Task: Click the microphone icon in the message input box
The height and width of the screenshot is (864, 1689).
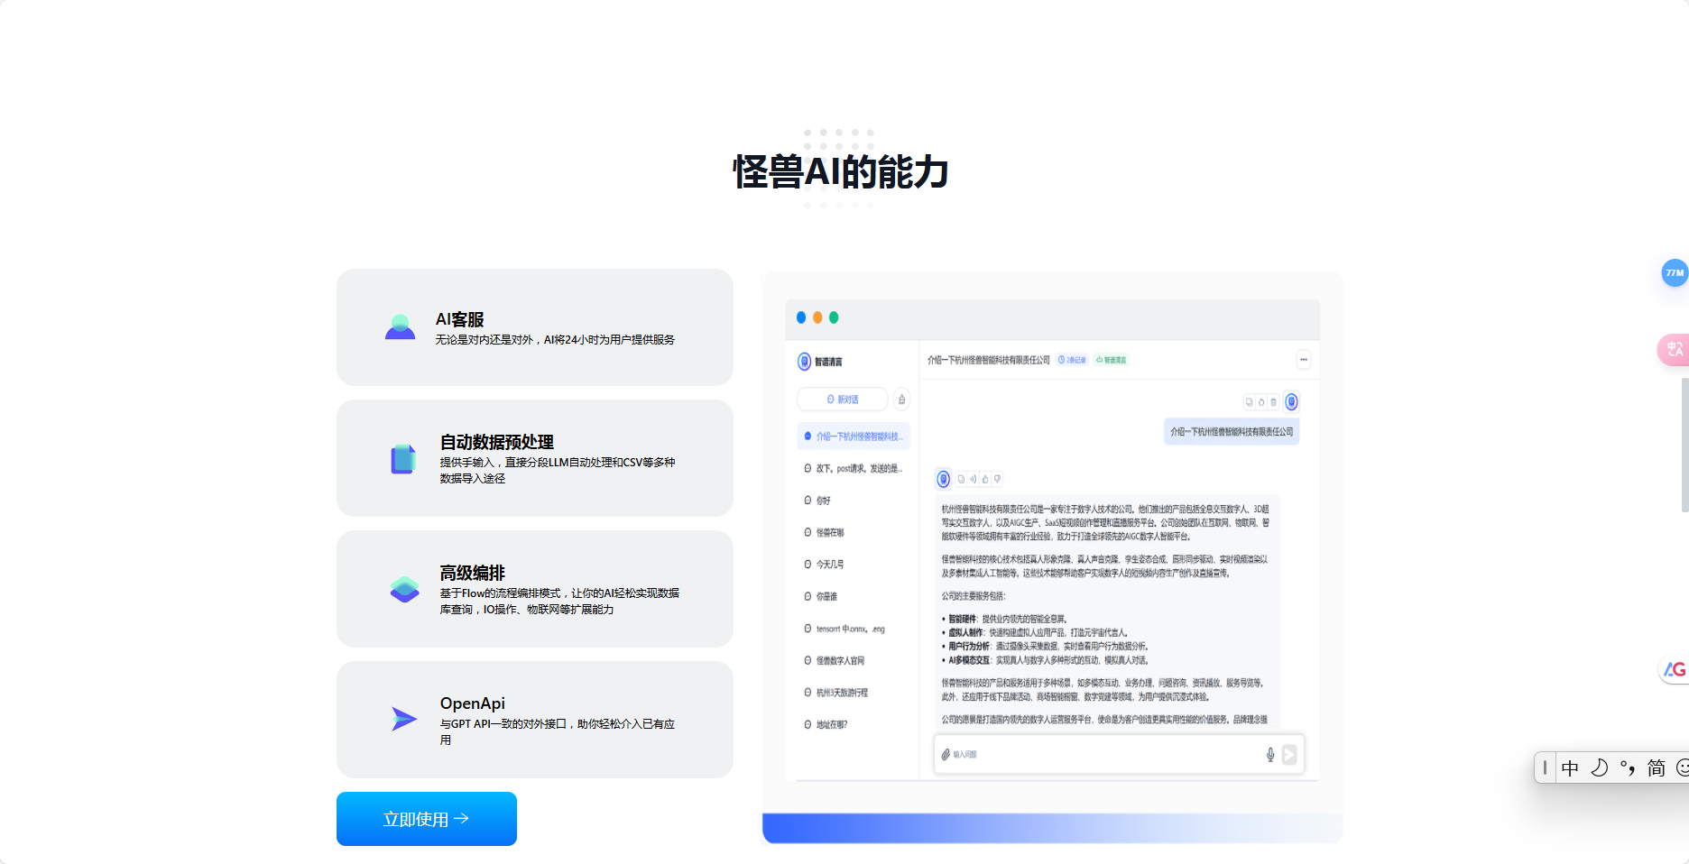Action: [x=1269, y=754]
